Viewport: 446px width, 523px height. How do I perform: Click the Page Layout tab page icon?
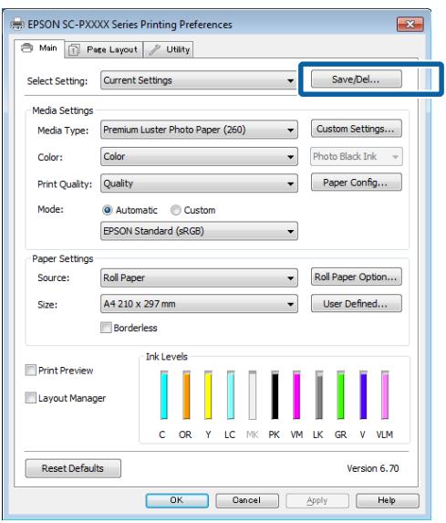tap(74, 49)
